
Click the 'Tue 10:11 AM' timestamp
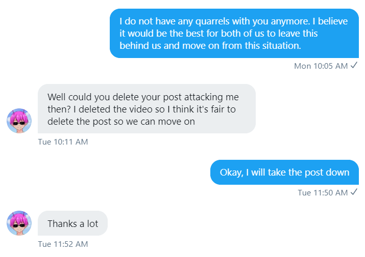[x=63, y=141]
